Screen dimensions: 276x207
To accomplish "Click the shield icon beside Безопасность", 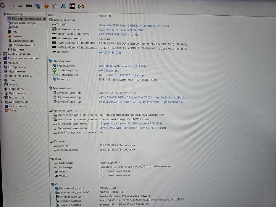I will click(x=6, y=97).
